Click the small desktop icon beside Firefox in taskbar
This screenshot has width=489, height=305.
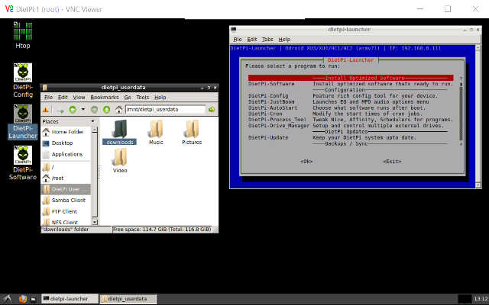click(x=34, y=299)
